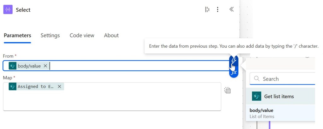Select body/value List of Items entry
The height and width of the screenshot is (129, 323).
coord(262,113)
